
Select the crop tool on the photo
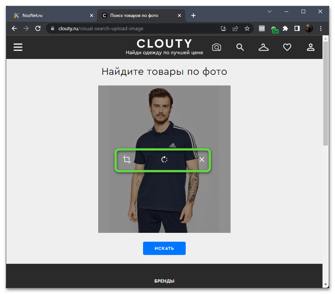click(127, 160)
